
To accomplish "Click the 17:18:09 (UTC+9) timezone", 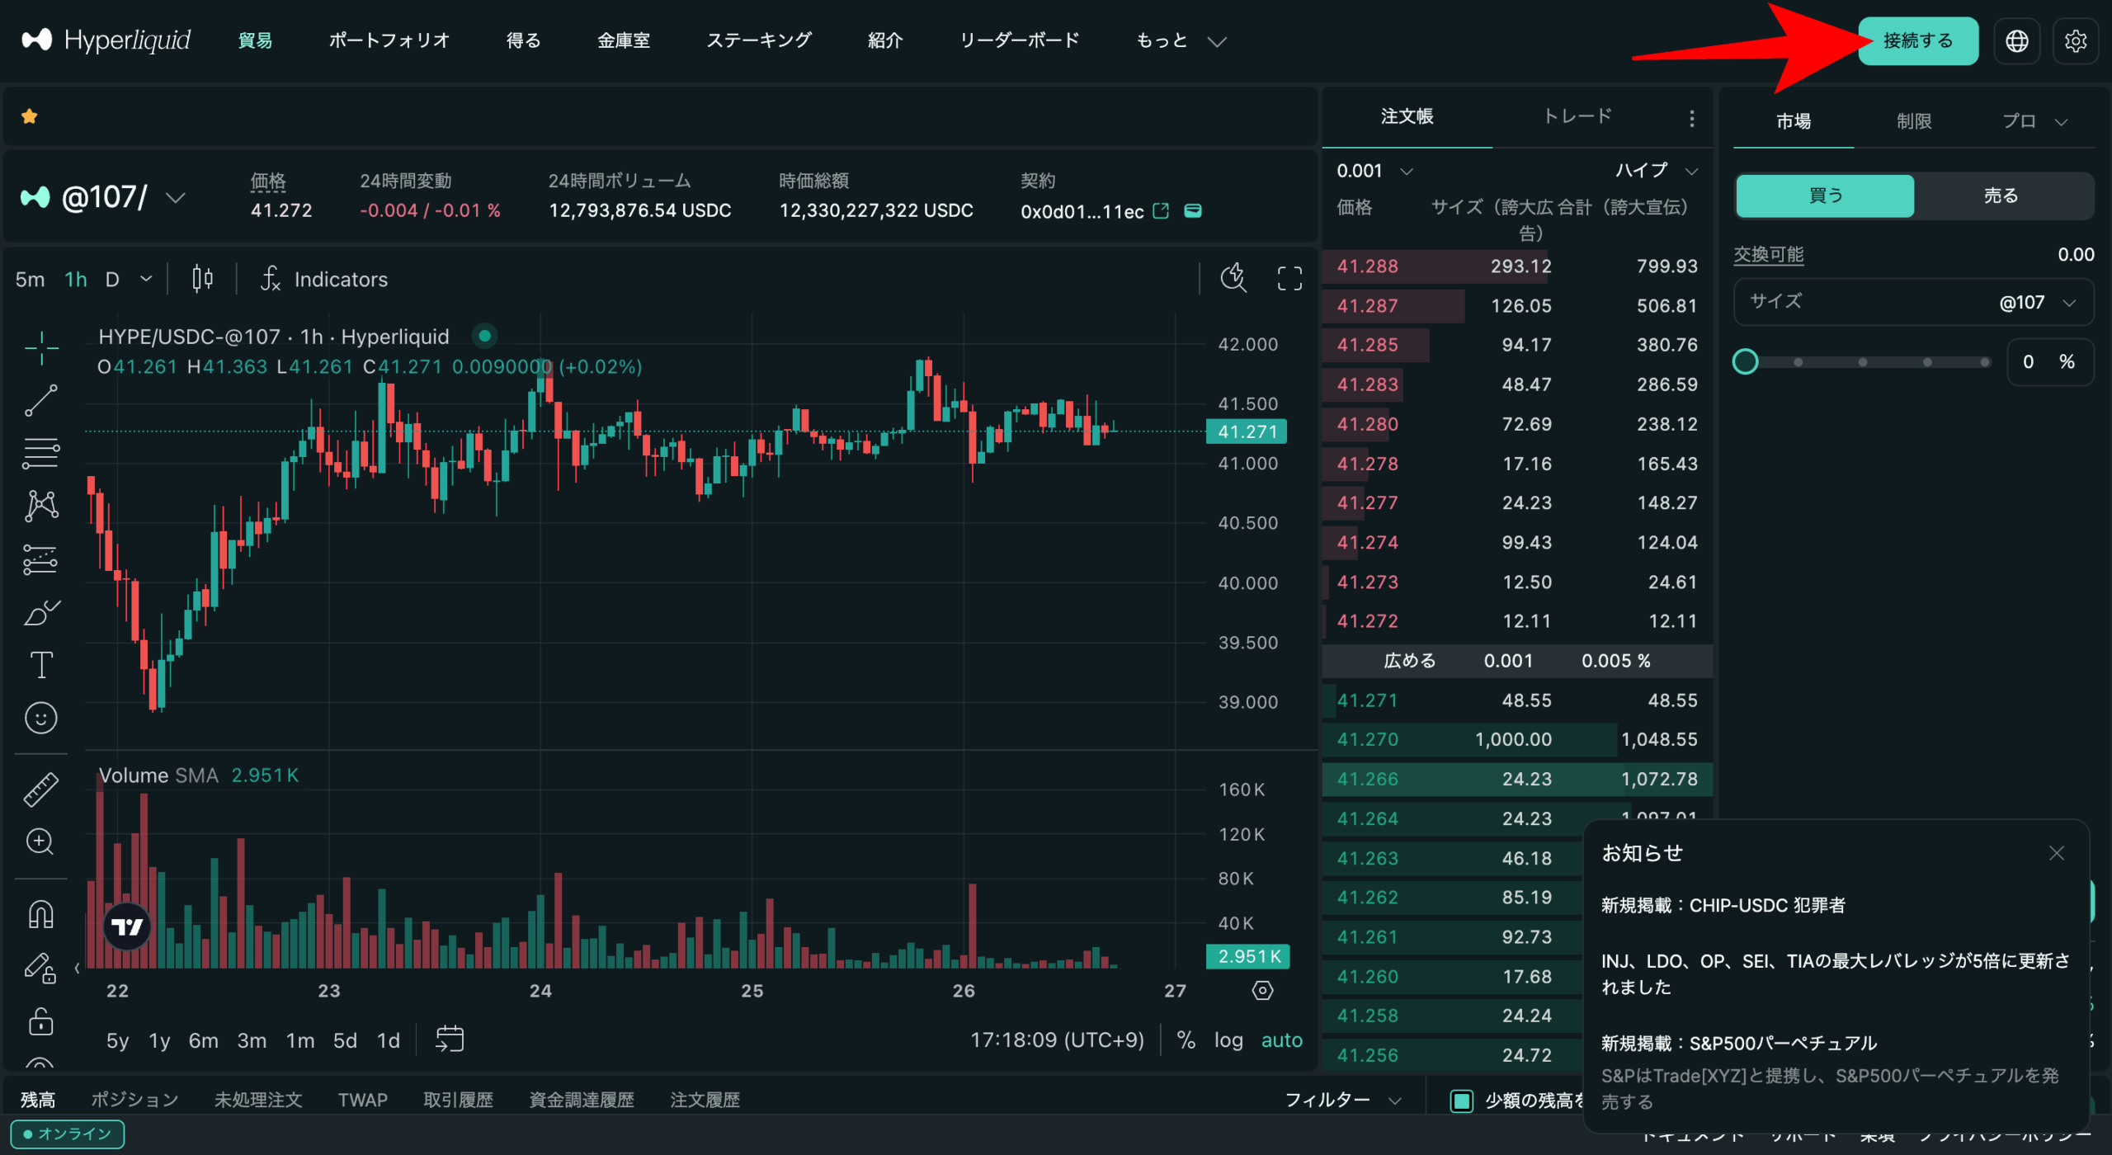I will [x=1057, y=1040].
